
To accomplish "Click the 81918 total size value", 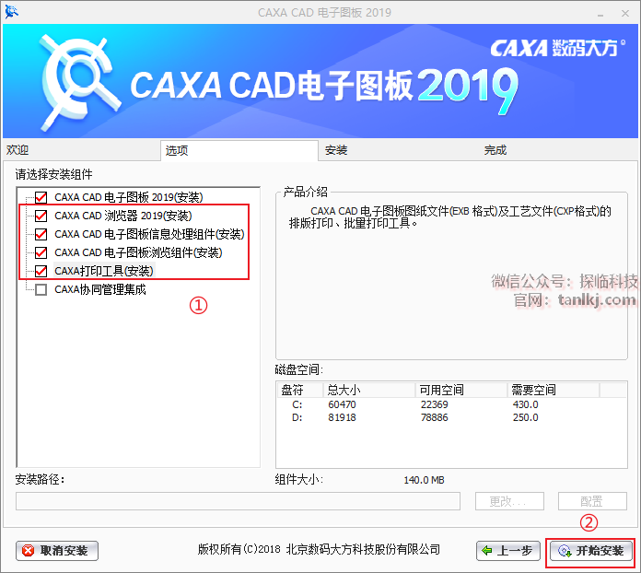I will [x=342, y=417].
